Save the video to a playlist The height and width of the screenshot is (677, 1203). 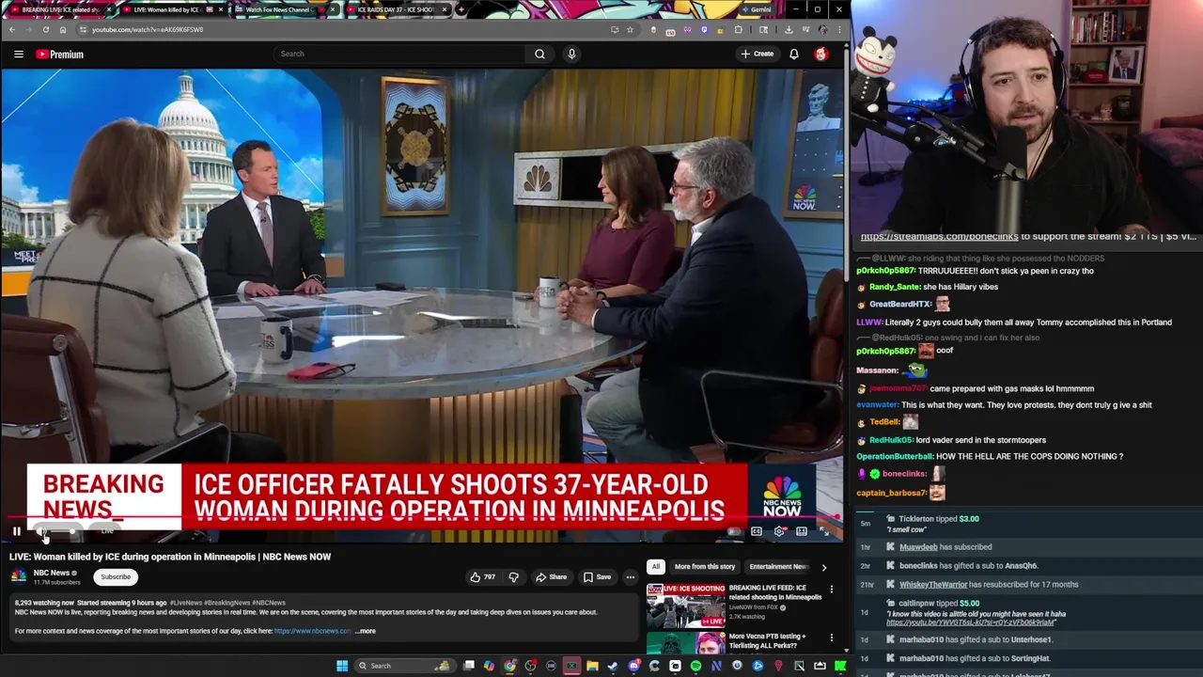597,576
